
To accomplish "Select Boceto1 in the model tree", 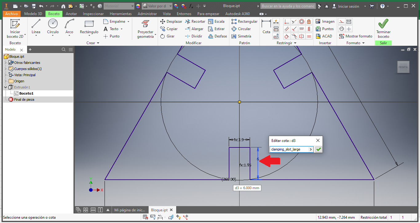I will (26, 93).
